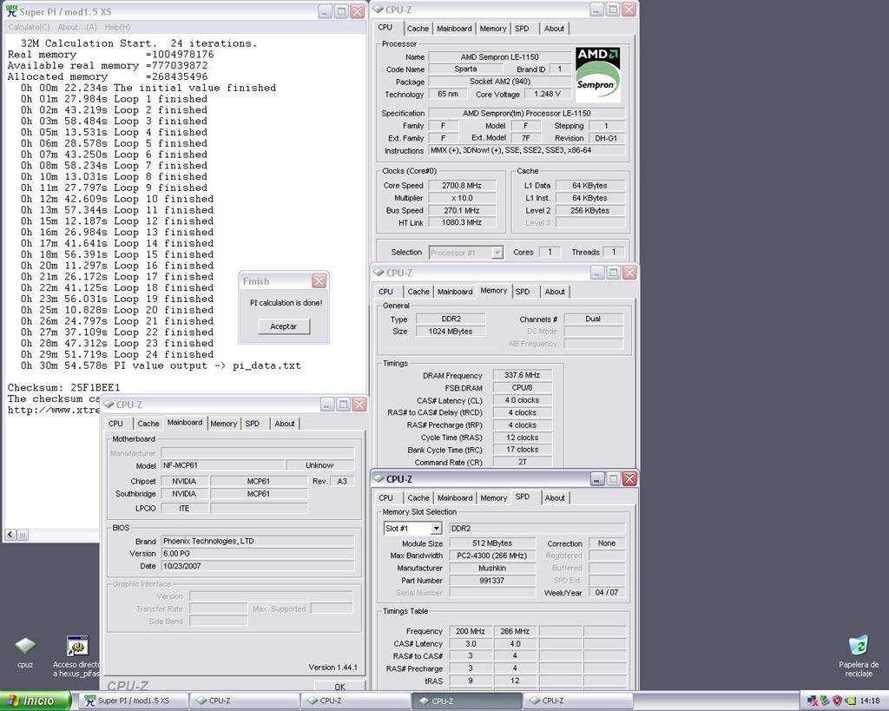Click the taskbar clock showing 14:18

tap(870, 701)
